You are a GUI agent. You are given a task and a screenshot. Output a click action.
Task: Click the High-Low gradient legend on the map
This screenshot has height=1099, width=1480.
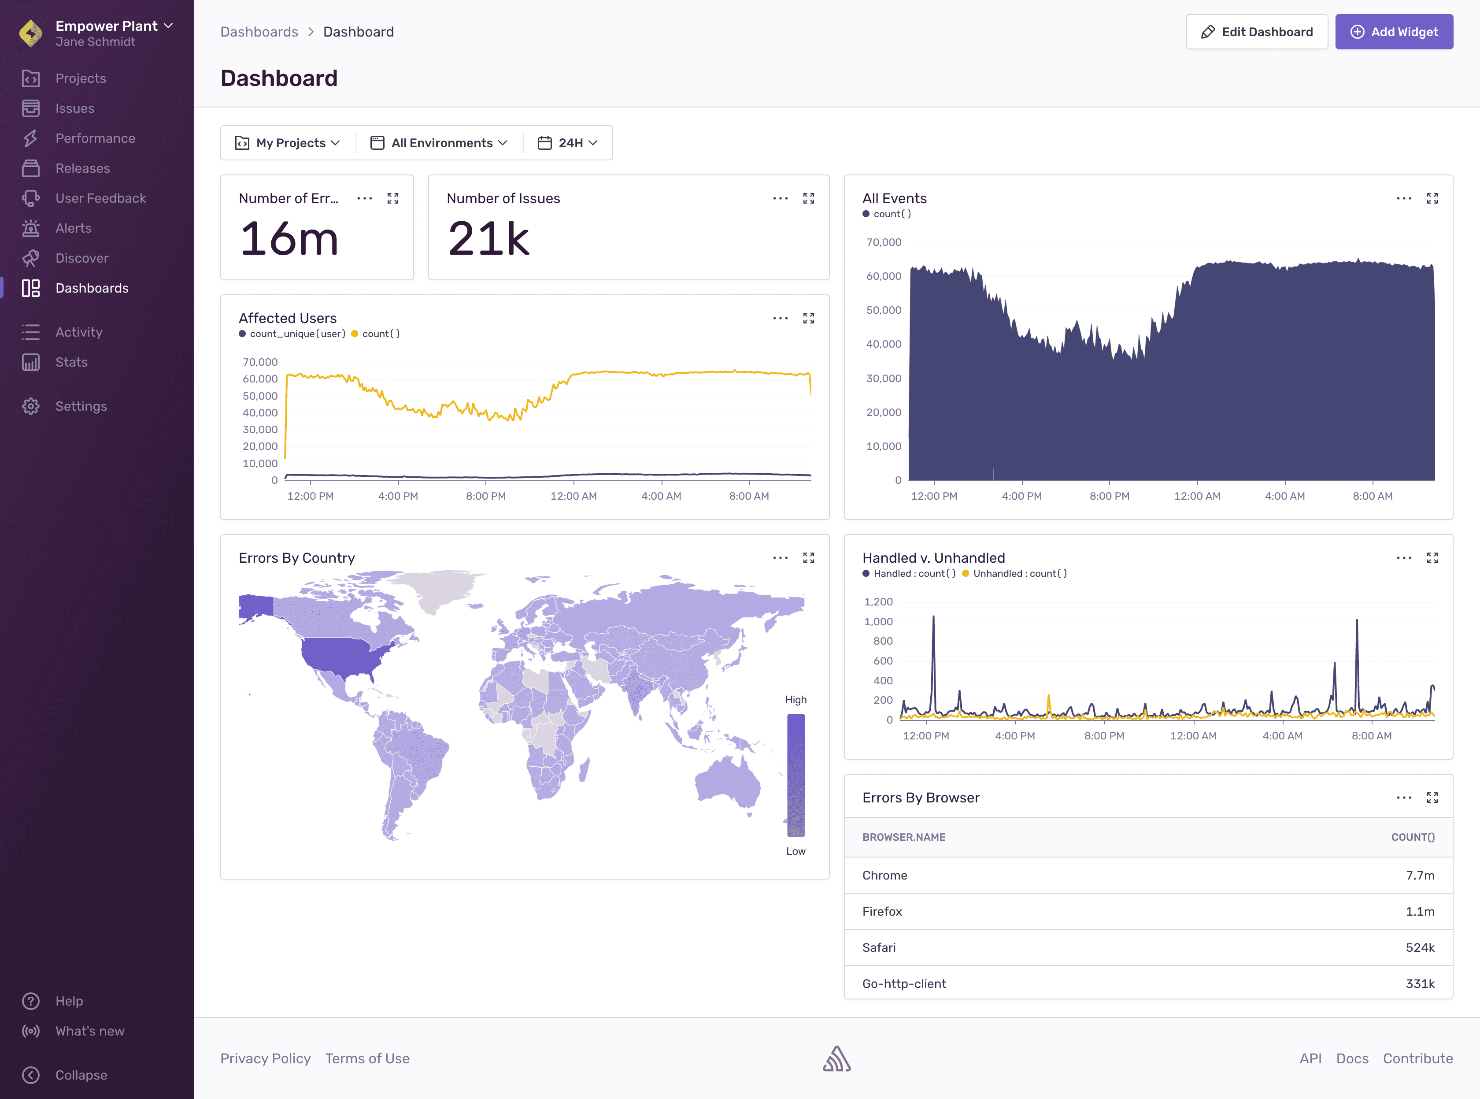(x=796, y=775)
